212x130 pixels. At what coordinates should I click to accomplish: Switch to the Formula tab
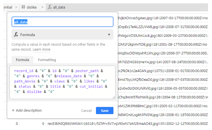(x=22, y=60)
